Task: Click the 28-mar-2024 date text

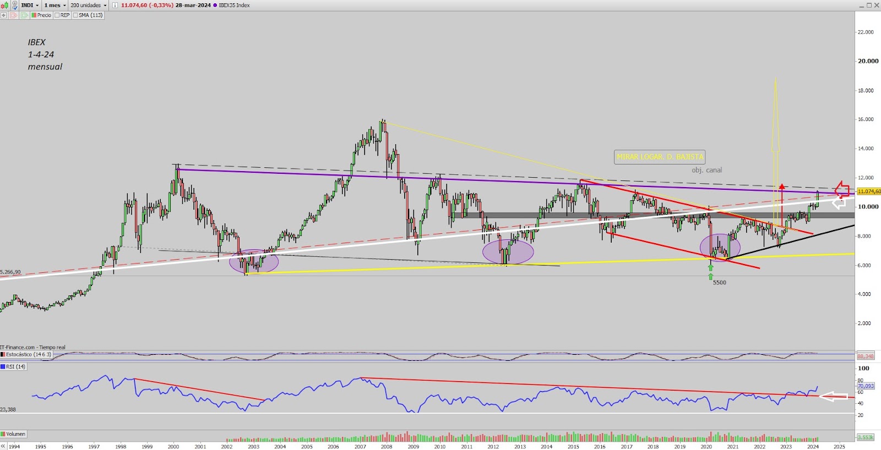Action: [193, 5]
